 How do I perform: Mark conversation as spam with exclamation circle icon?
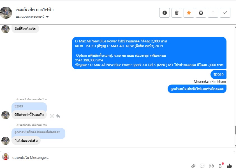(165, 13)
